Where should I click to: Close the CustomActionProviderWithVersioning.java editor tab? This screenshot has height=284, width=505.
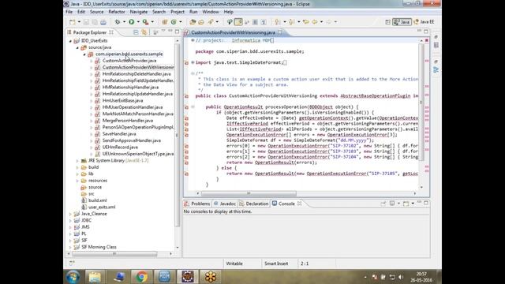(280, 32)
